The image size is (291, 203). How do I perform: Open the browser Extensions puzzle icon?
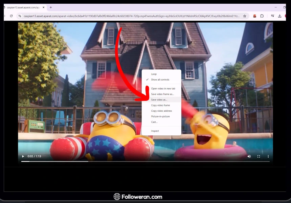point(262,16)
